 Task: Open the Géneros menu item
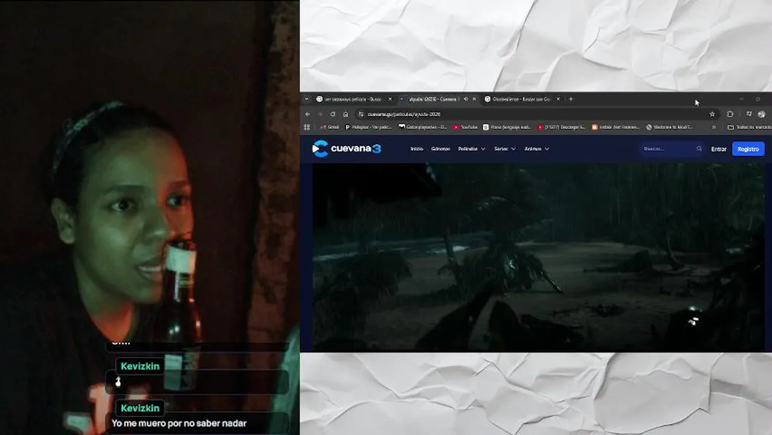[x=440, y=149]
